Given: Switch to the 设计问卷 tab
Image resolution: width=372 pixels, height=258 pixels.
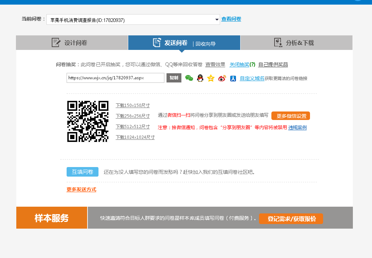Looking at the screenshot, I should (x=72, y=42).
